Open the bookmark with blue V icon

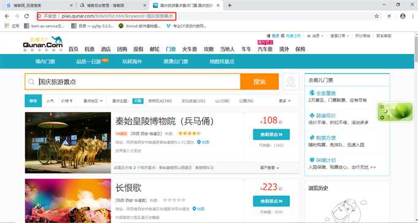(186, 26)
